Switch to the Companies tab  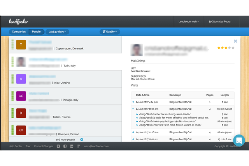click(x=19, y=32)
